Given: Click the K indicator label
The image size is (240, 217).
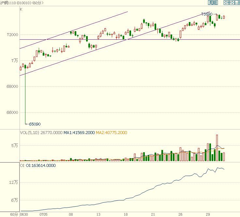Looking at the screenshot, I should [x=21, y=9].
